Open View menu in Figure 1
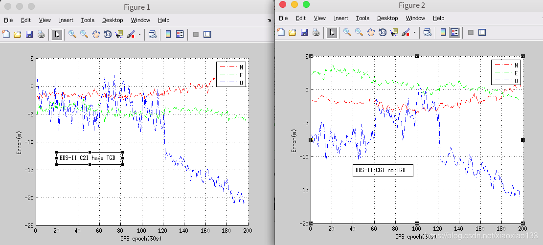 click(45, 20)
